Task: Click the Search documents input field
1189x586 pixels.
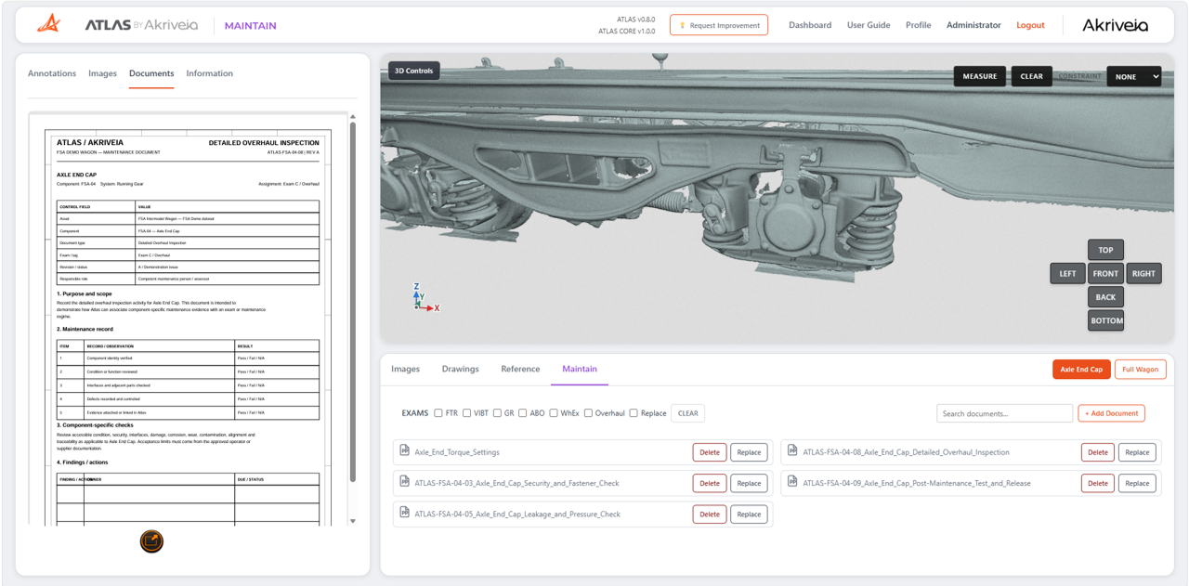Action: 1004,413
